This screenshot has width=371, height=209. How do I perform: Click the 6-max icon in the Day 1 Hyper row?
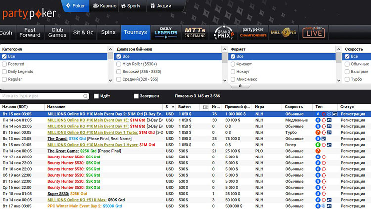(x=318, y=145)
